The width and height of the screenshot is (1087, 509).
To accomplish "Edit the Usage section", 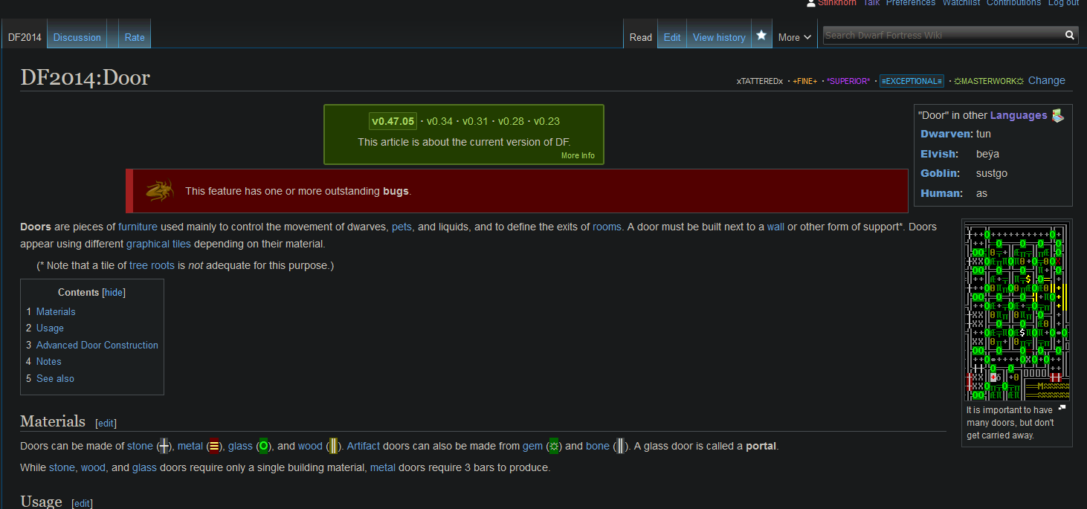I will [x=83, y=503].
